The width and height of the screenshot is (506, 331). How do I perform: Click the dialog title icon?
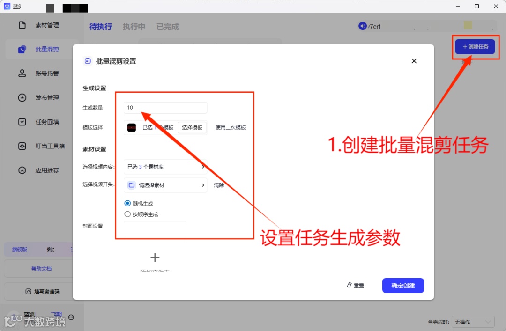point(88,61)
